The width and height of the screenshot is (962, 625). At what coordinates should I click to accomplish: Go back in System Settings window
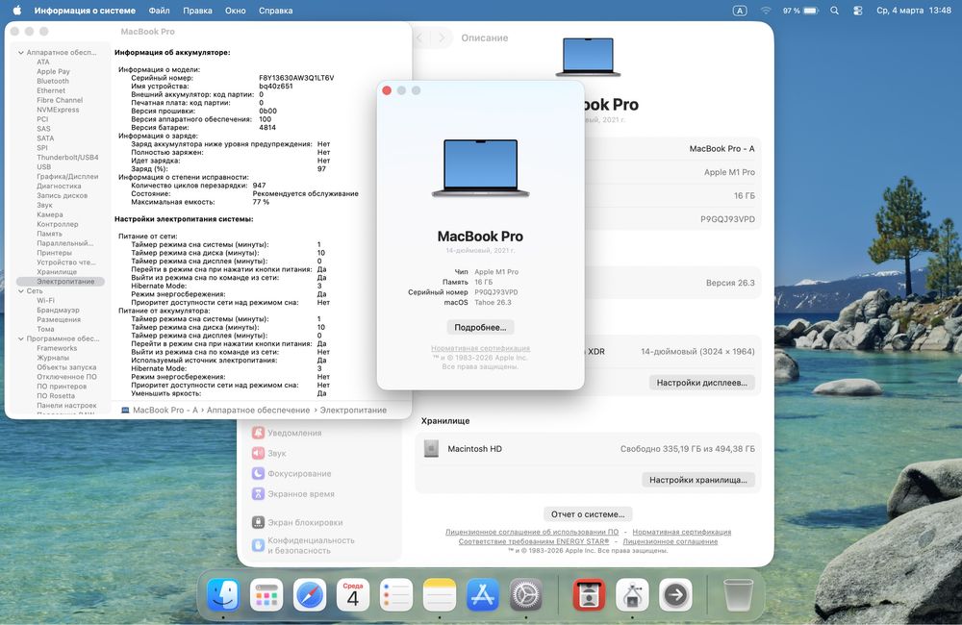click(421, 38)
